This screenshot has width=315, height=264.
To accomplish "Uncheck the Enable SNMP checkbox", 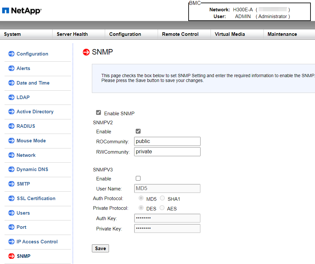I will (x=98, y=113).
